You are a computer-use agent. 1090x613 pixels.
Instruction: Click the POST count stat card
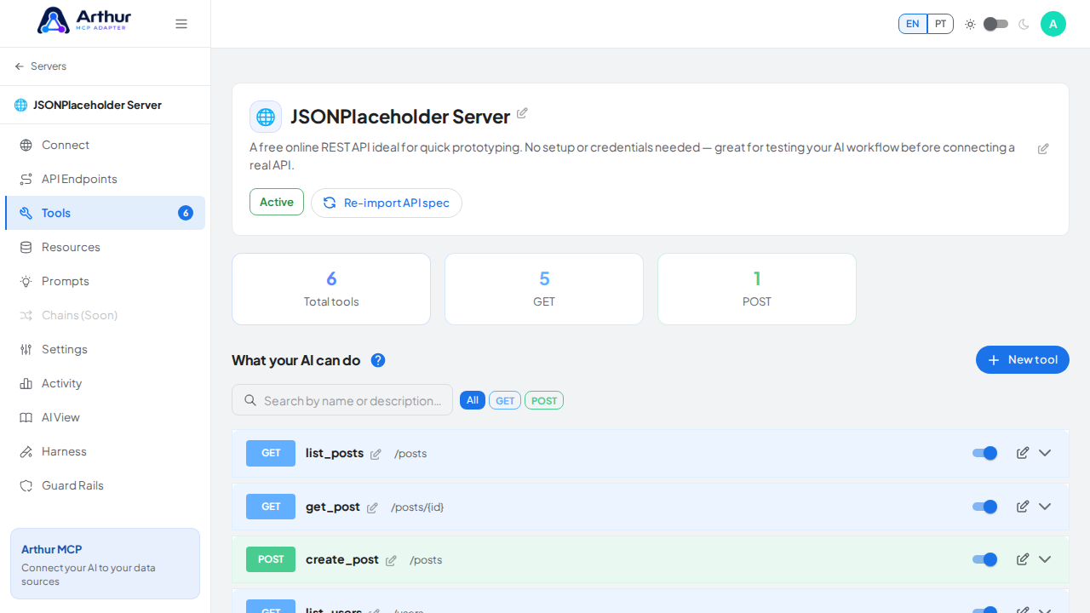(x=757, y=289)
